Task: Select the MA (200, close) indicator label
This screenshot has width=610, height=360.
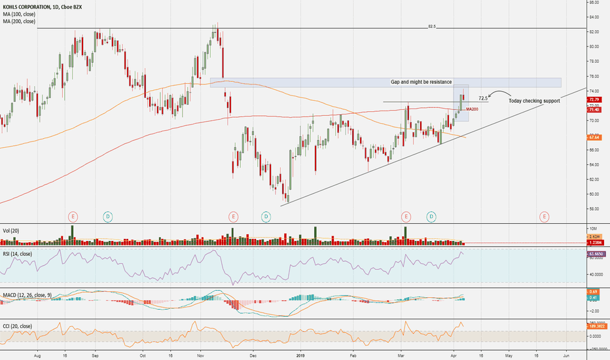Action: tap(19, 22)
